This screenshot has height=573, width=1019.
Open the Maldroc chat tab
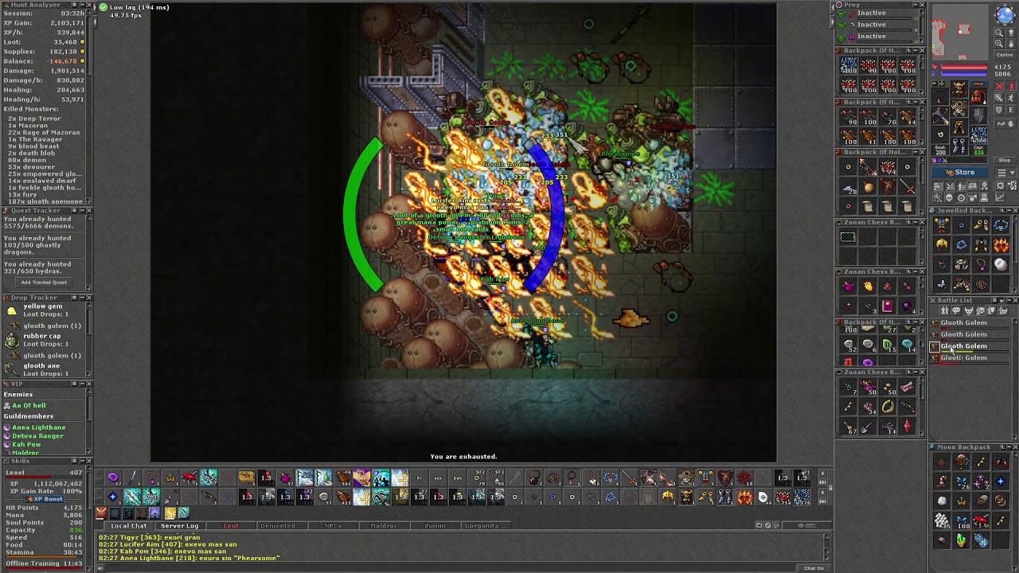[x=383, y=525]
